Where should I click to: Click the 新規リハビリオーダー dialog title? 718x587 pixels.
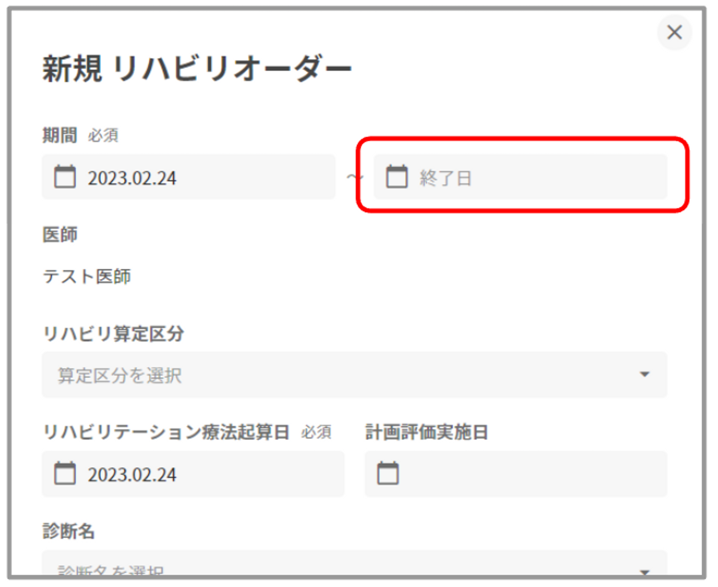coord(197,69)
